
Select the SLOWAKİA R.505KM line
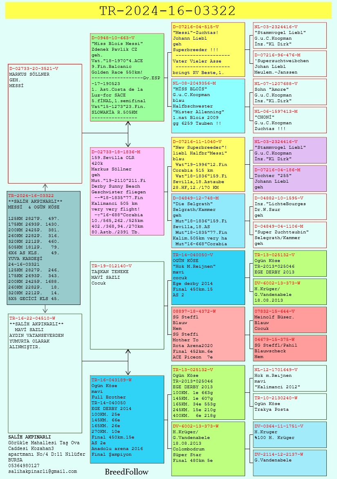114,112
